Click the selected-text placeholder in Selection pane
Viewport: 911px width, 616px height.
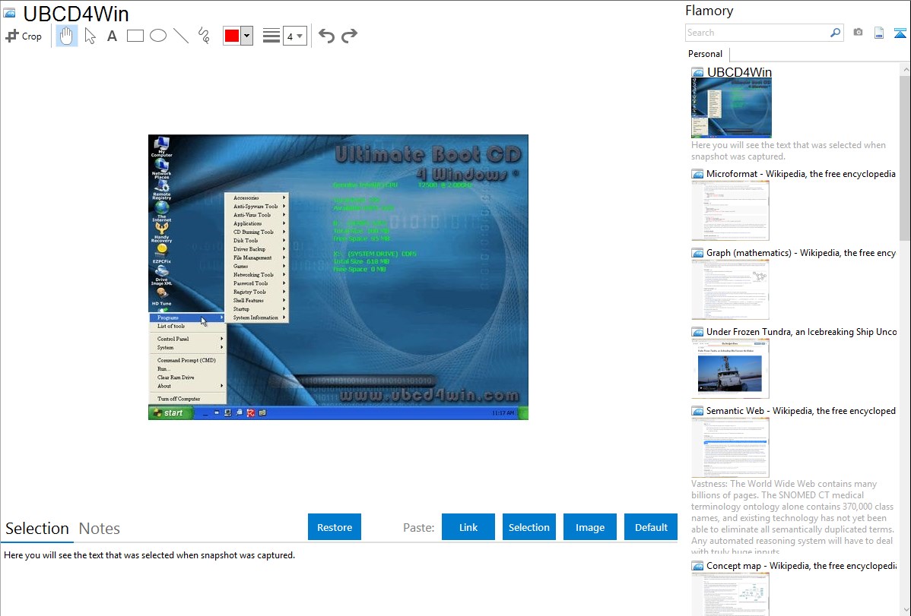click(x=149, y=555)
